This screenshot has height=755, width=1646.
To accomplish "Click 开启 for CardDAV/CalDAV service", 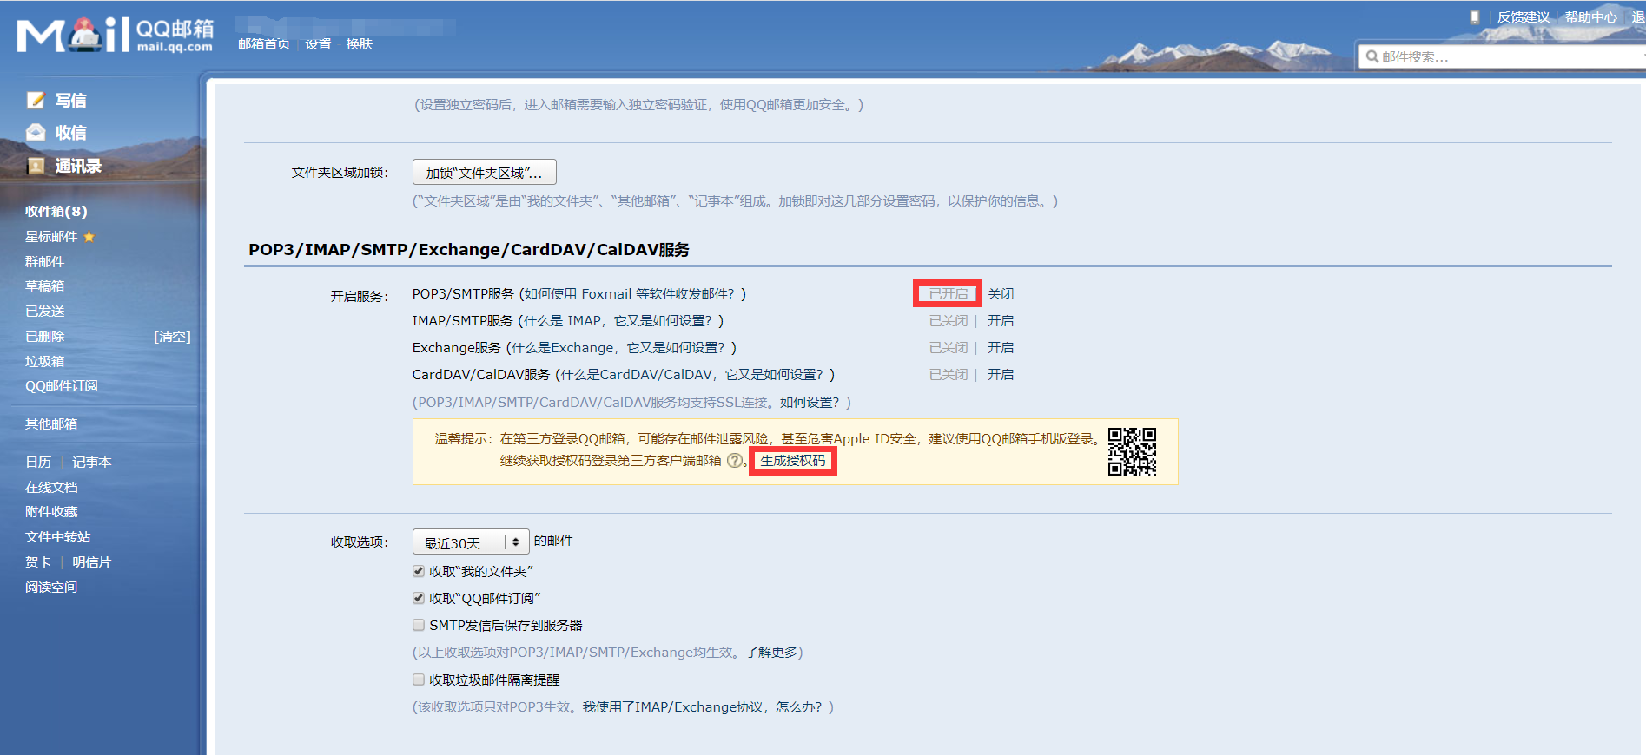I will [x=1001, y=375].
